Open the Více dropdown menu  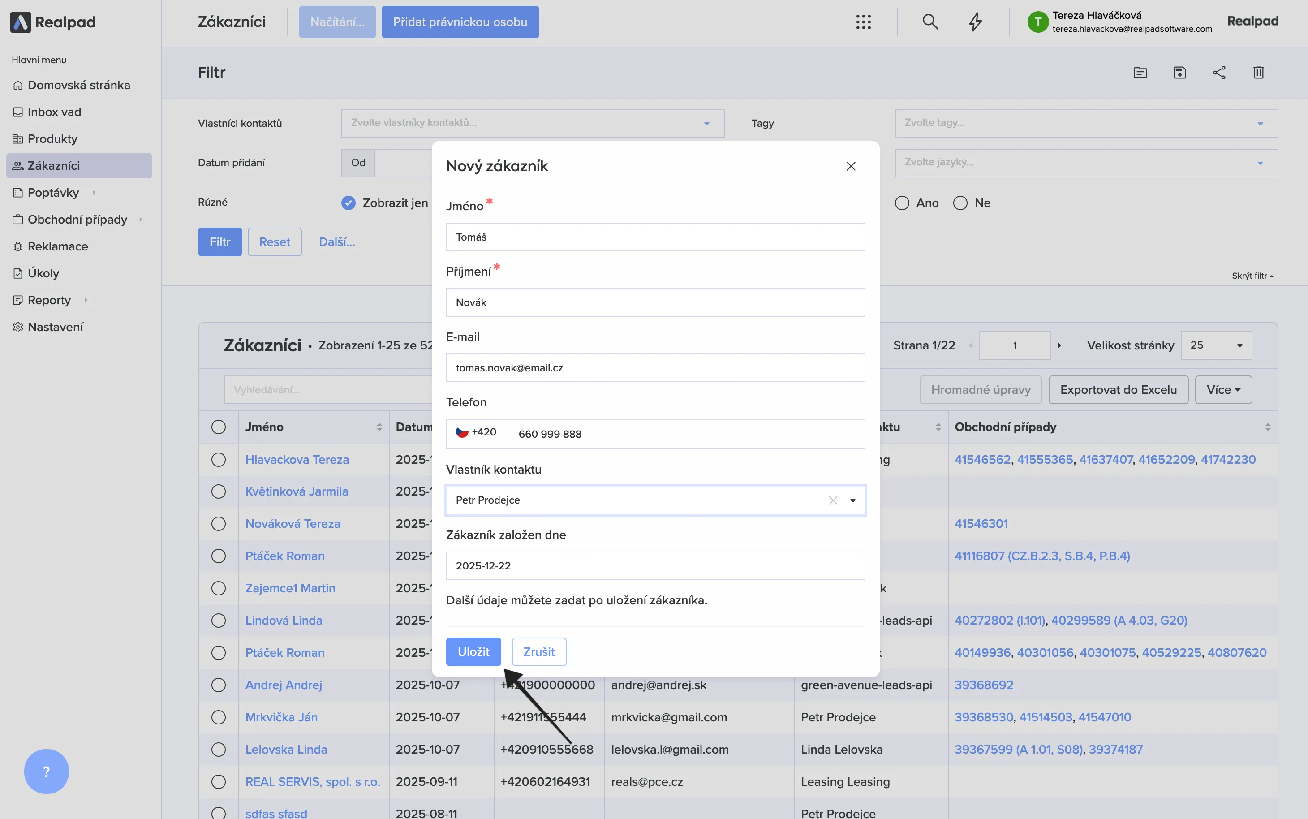coord(1223,390)
